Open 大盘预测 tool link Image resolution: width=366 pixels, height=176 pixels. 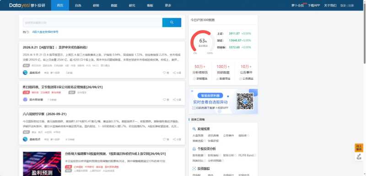coord(198,135)
